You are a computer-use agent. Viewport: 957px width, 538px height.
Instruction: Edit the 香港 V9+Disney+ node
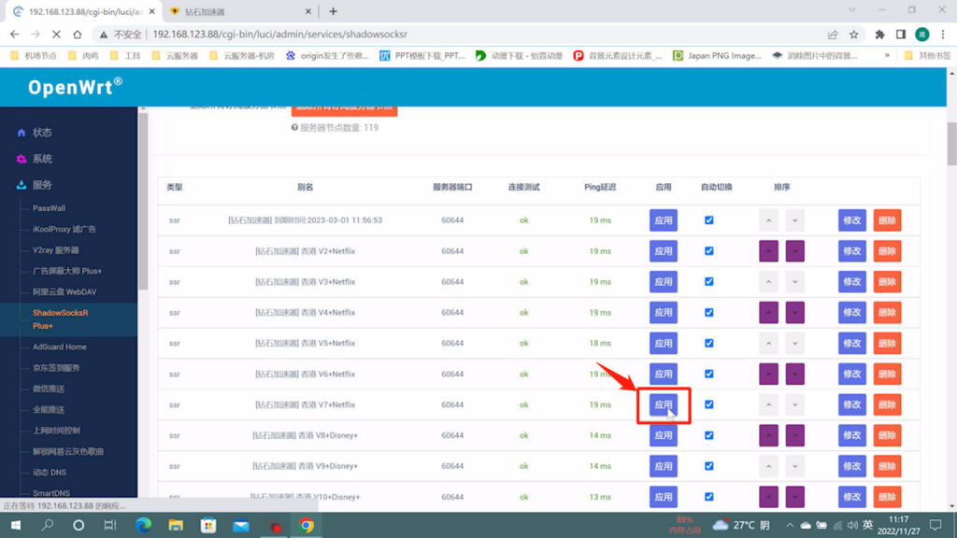tap(852, 466)
